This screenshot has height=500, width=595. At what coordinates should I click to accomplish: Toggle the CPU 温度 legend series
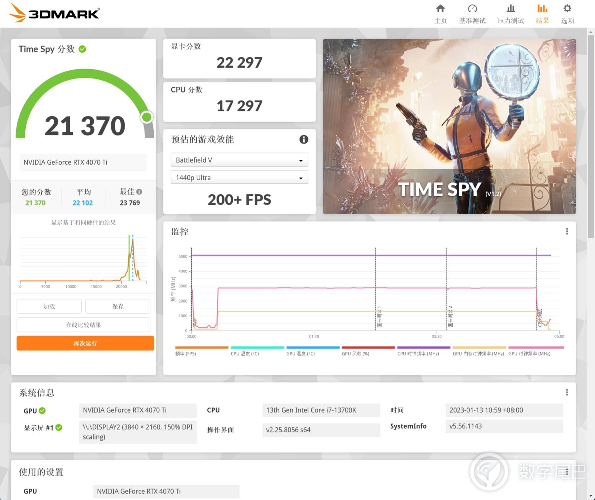click(x=257, y=351)
